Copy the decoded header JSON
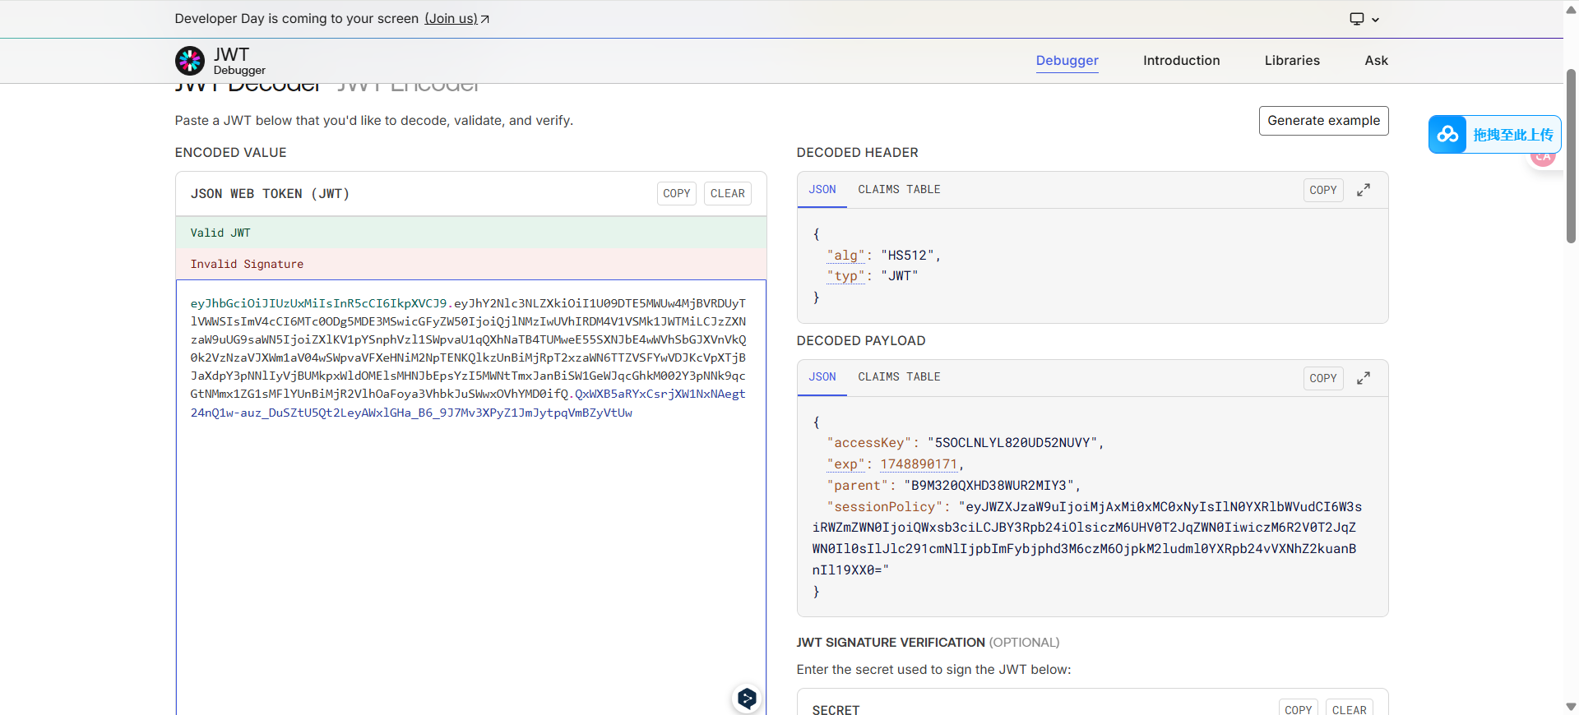Screen dimensions: 1579x715 coord(1322,190)
